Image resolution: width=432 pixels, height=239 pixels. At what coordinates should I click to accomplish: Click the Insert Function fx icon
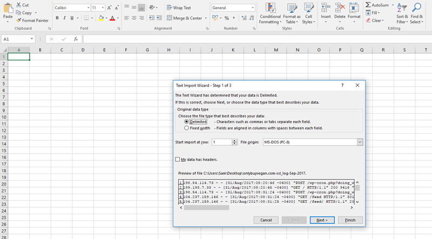pyautogui.click(x=76, y=39)
